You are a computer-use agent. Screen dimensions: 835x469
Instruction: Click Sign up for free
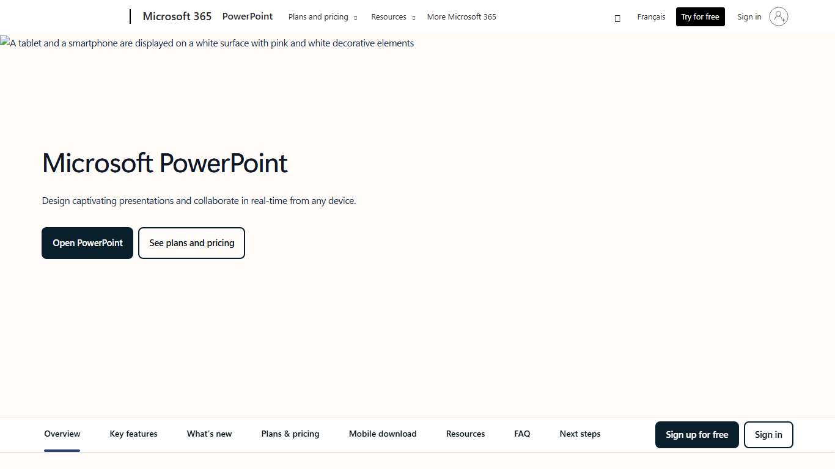[697, 434]
